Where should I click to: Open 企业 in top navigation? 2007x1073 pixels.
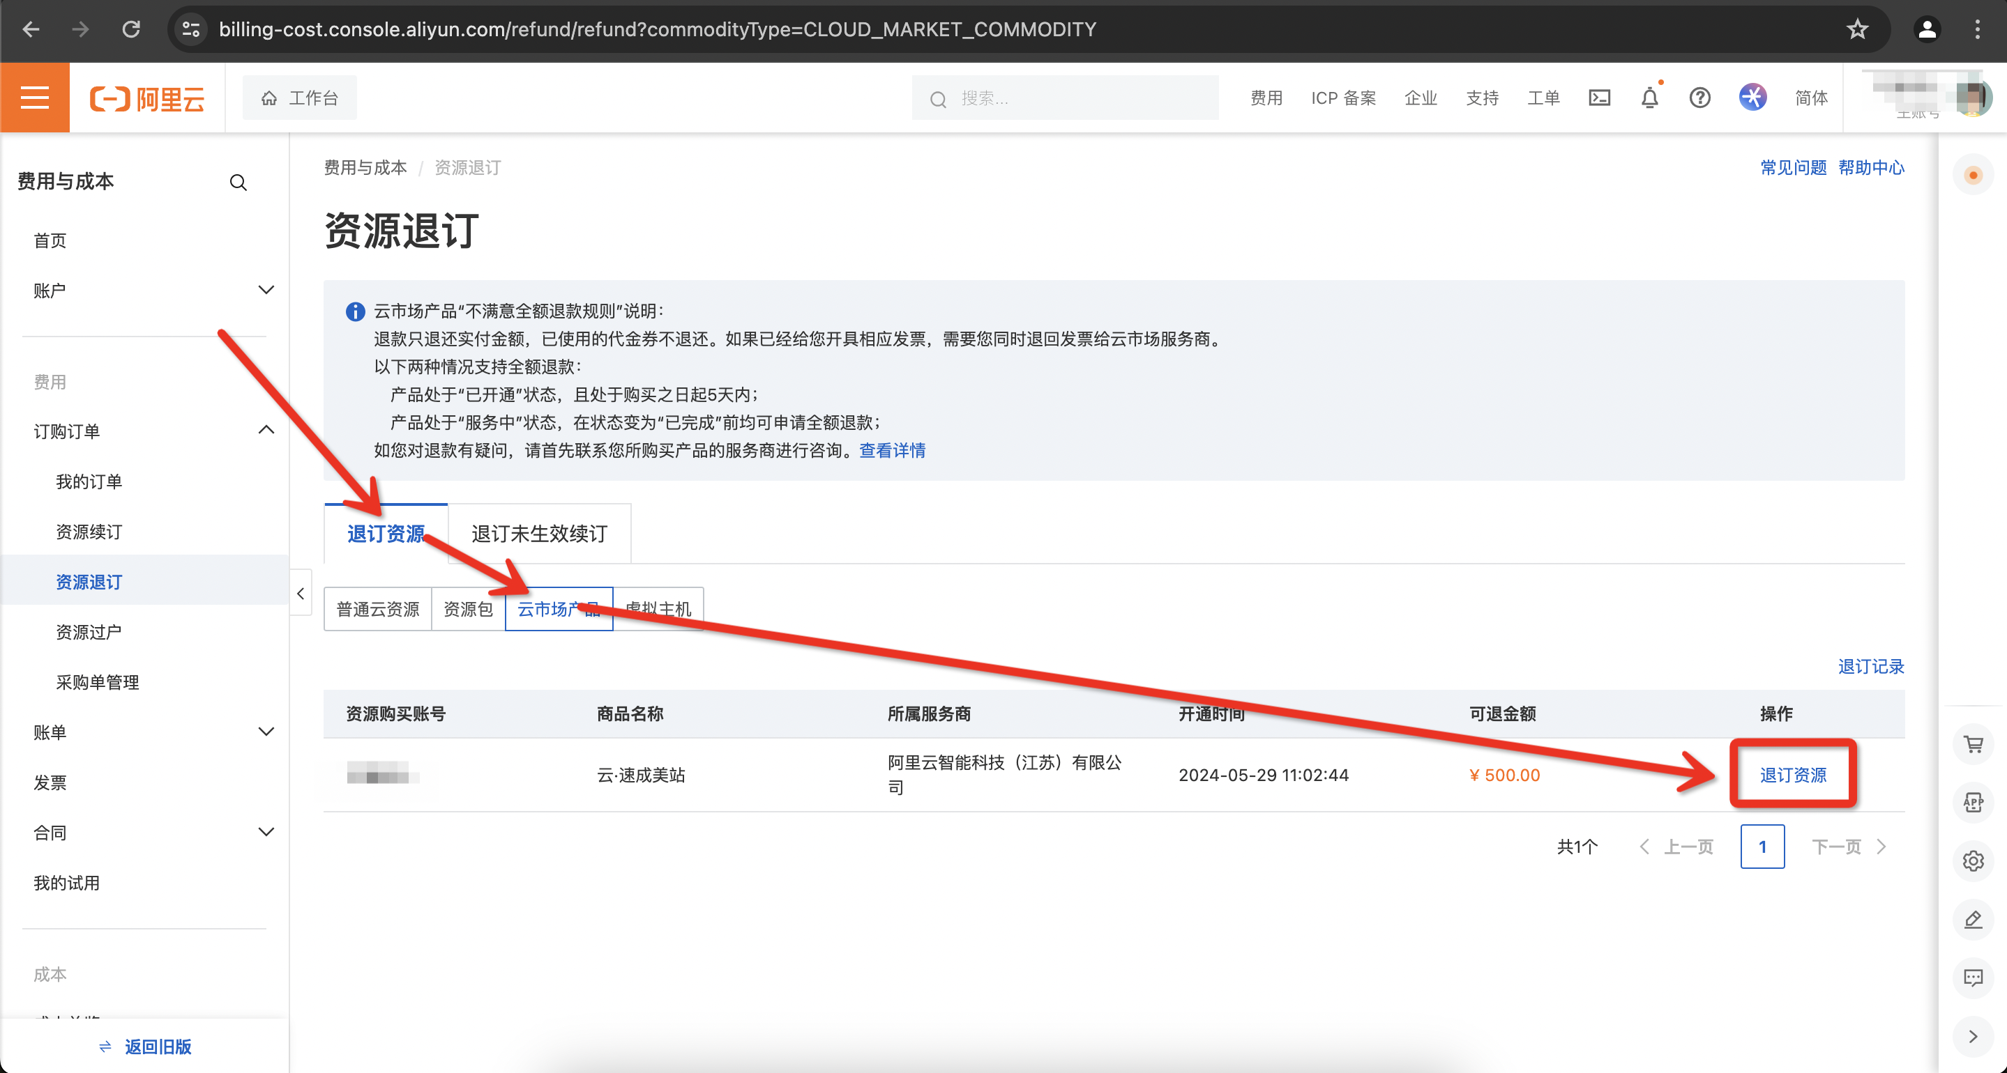[x=1421, y=98]
